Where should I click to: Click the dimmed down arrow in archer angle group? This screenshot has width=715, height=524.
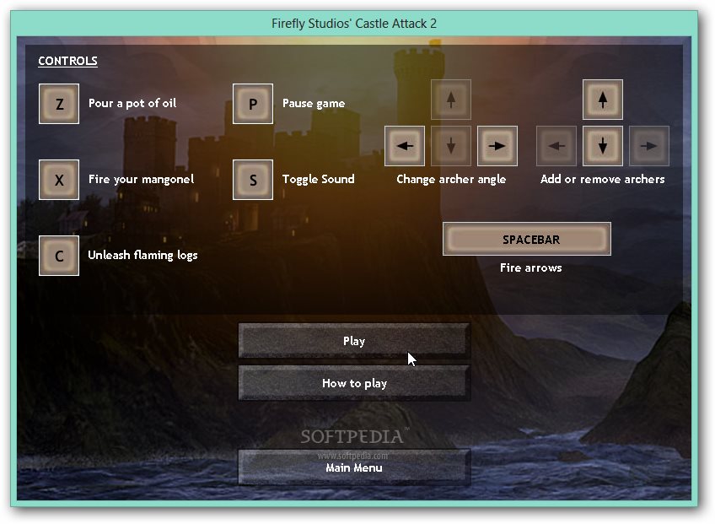click(451, 146)
